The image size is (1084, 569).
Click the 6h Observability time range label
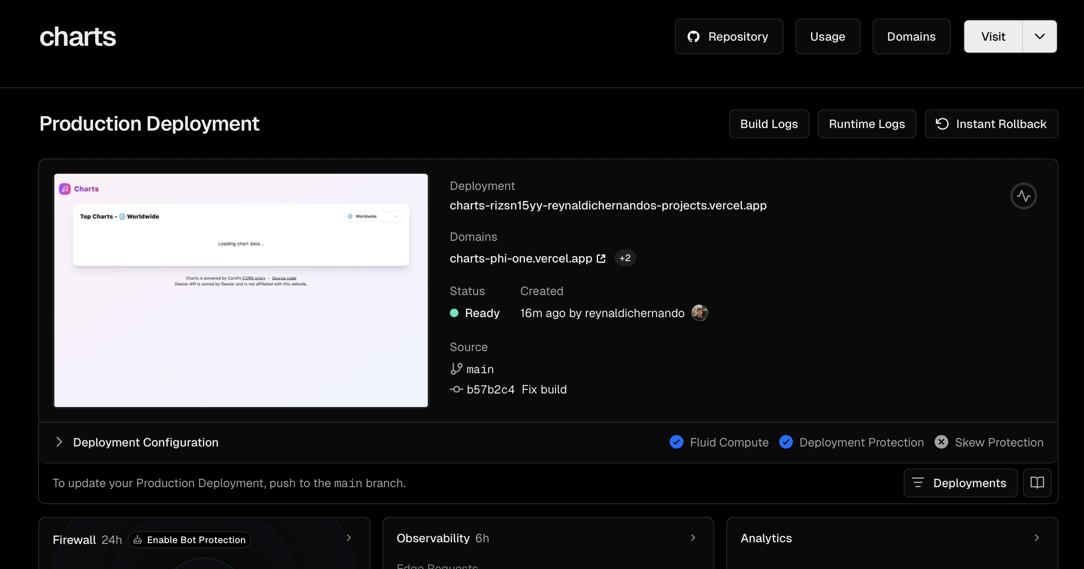[482, 538]
